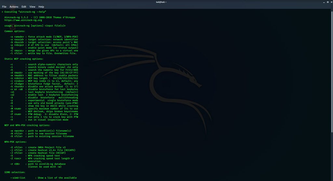The width and height of the screenshot is (333, 181).
Task: Click the '-f <fudge>' bruteforce fudge factor line
Action: (x=44, y=84)
